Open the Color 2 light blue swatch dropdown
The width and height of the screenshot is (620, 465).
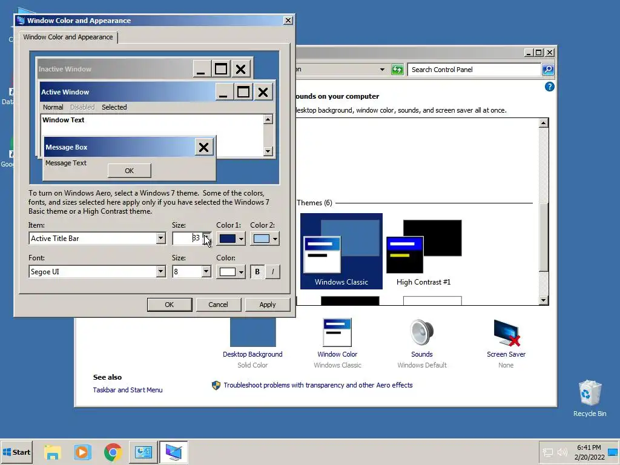pos(265,239)
